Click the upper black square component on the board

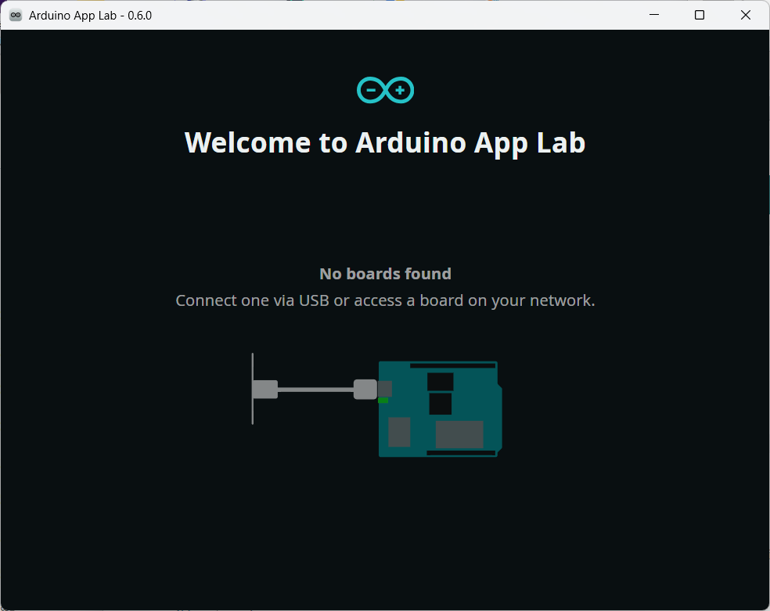tap(440, 382)
